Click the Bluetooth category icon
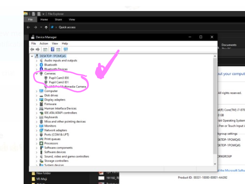245x184 pixels. pyautogui.click(x=41, y=65)
